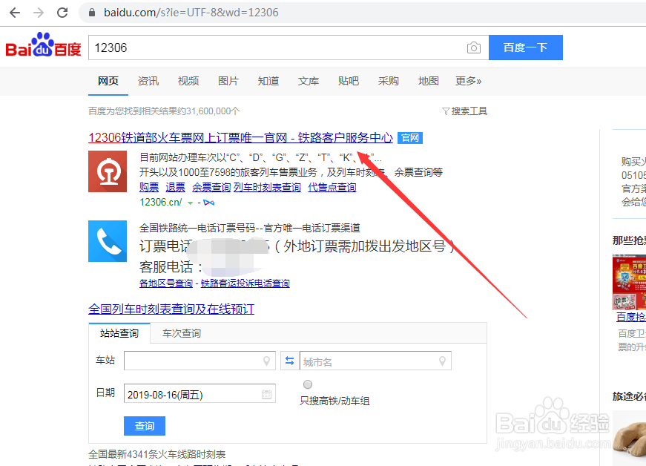Click the 代售点查询 link
The image size is (646, 466).
pyautogui.click(x=332, y=188)
